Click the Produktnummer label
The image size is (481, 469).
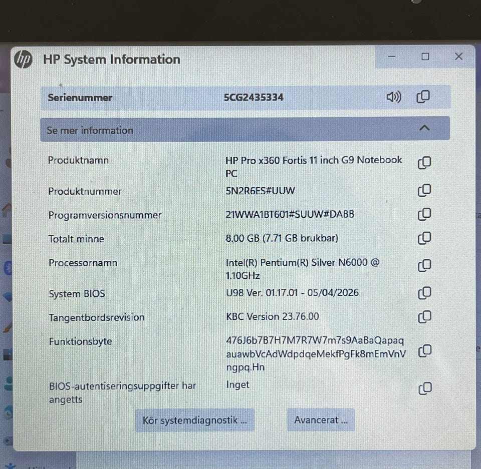(x=85, y=191)
